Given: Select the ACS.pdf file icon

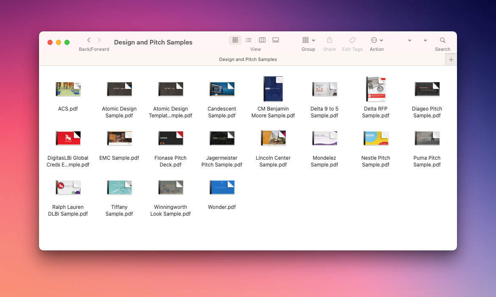Looking at the screenshot, I should [68, 89].
